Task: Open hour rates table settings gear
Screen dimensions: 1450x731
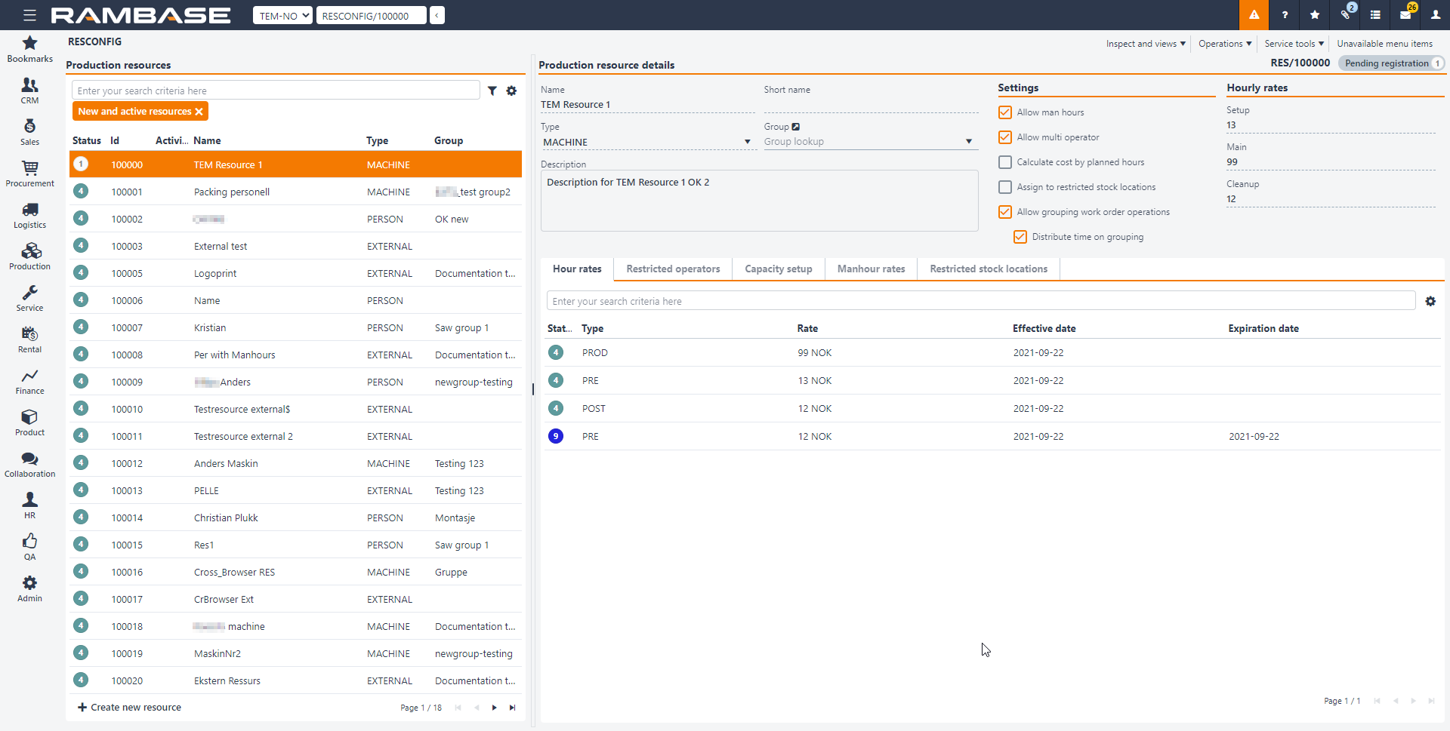Action: [1430, 301]
